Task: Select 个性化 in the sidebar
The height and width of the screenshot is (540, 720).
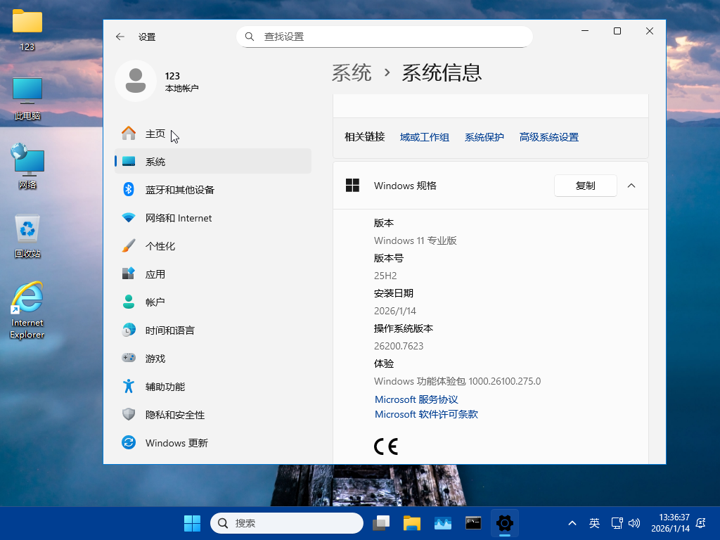Action: (160, 246)
